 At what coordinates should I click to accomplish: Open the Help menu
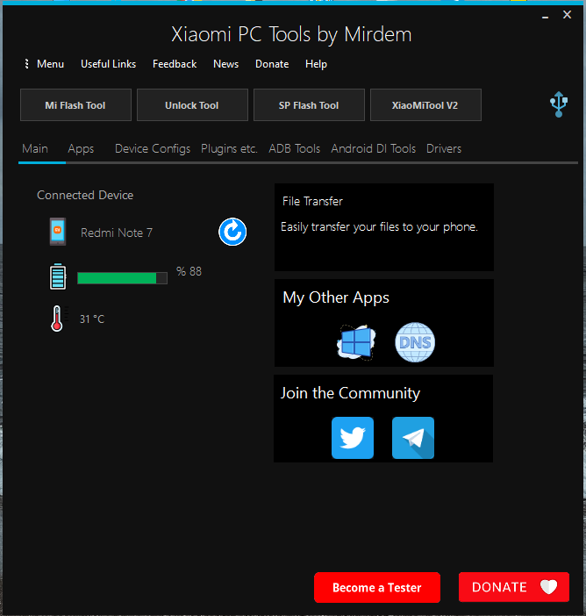point(316,64)
